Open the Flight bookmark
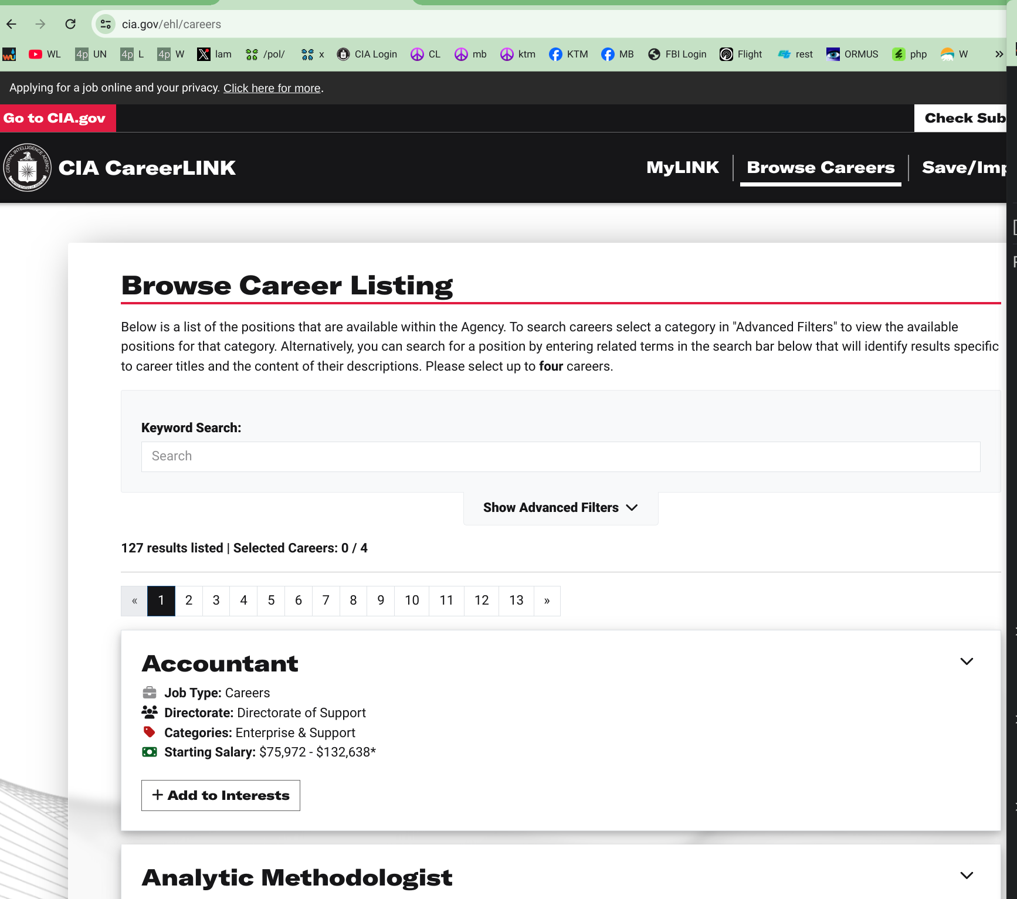Viewport: 1017px width, 899px height. (741, 55)
